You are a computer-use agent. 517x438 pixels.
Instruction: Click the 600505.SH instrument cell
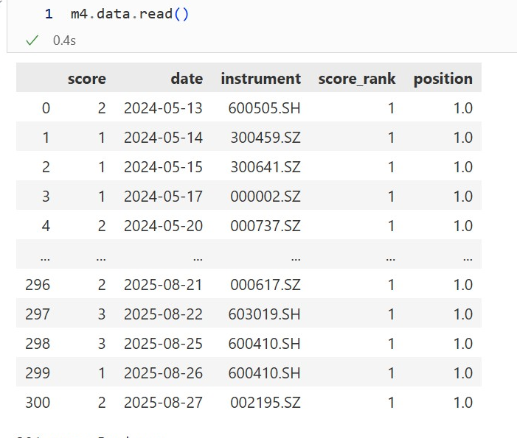264,108
